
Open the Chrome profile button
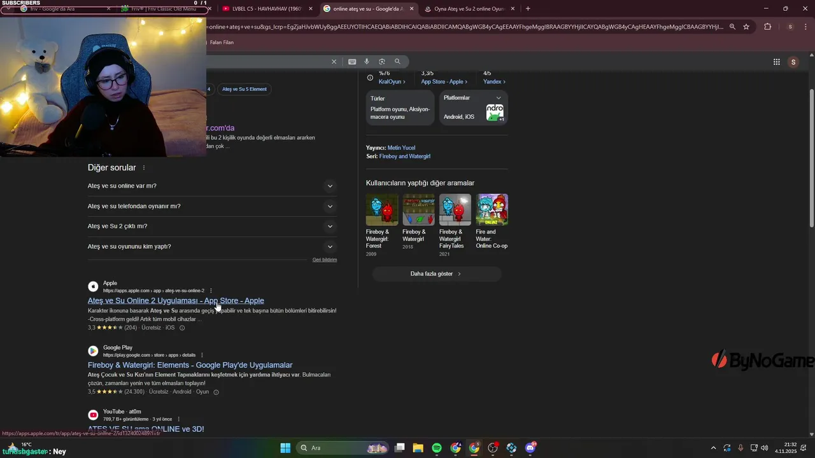(790, 27)
